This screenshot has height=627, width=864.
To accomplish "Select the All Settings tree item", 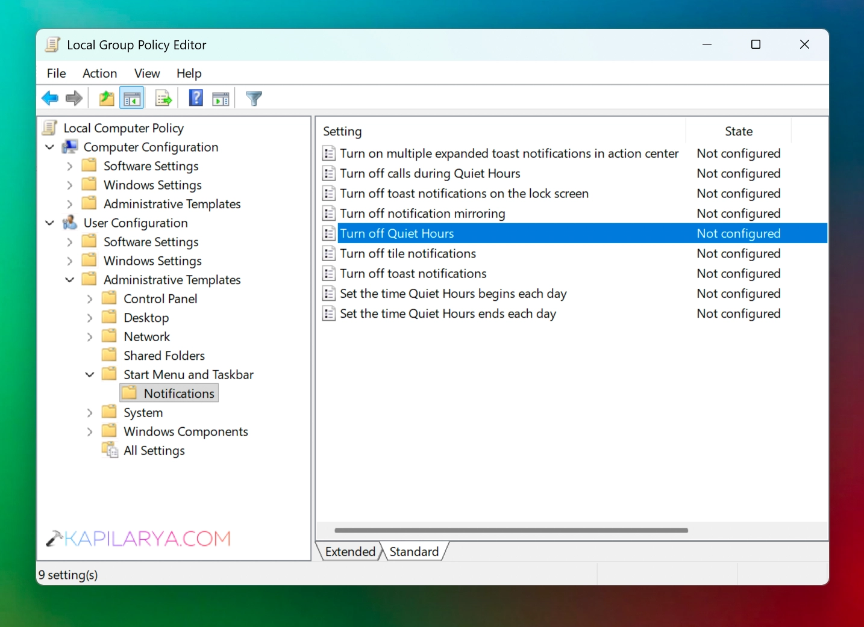I will pyautogui.click(x=154, y=450).
